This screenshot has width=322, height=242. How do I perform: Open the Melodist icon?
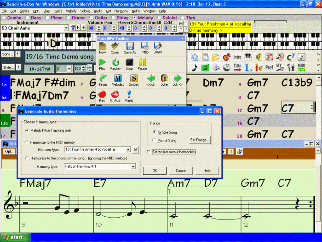click(118, 80)
